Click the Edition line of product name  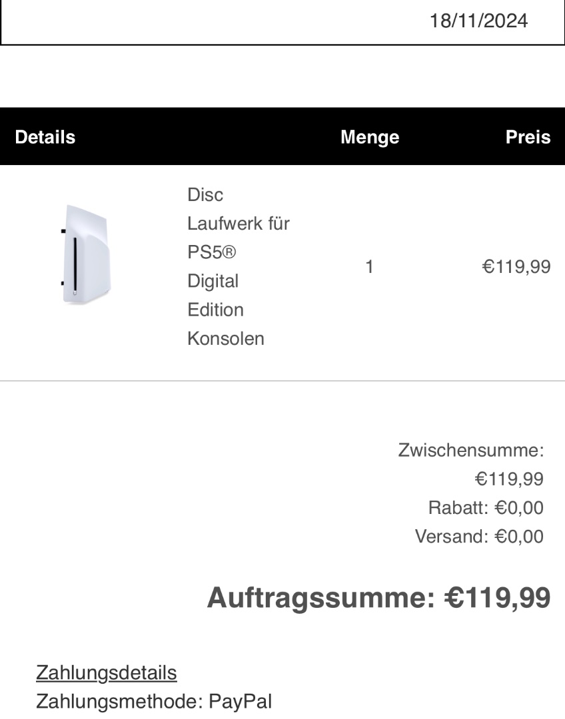click(x=215, y=310)
